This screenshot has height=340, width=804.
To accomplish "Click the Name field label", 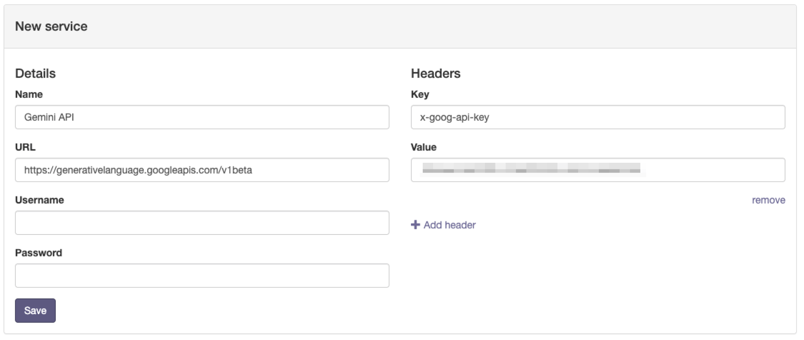I will tap(29, 94).
